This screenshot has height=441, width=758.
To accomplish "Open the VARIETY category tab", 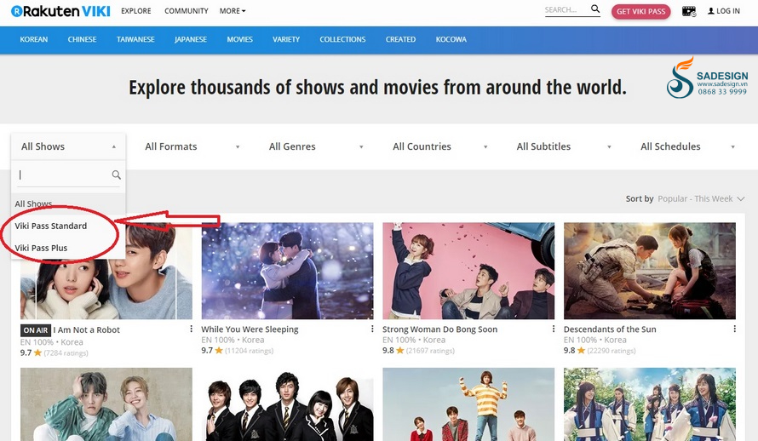I will coord(286,39).
